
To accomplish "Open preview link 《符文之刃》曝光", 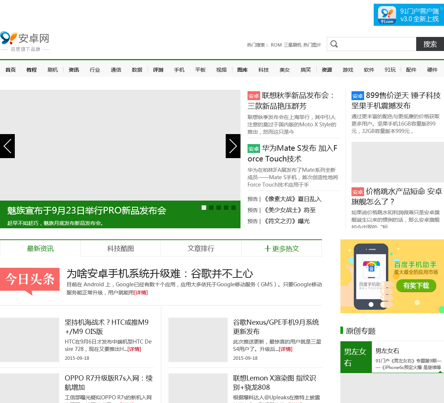I will [286, 221].
